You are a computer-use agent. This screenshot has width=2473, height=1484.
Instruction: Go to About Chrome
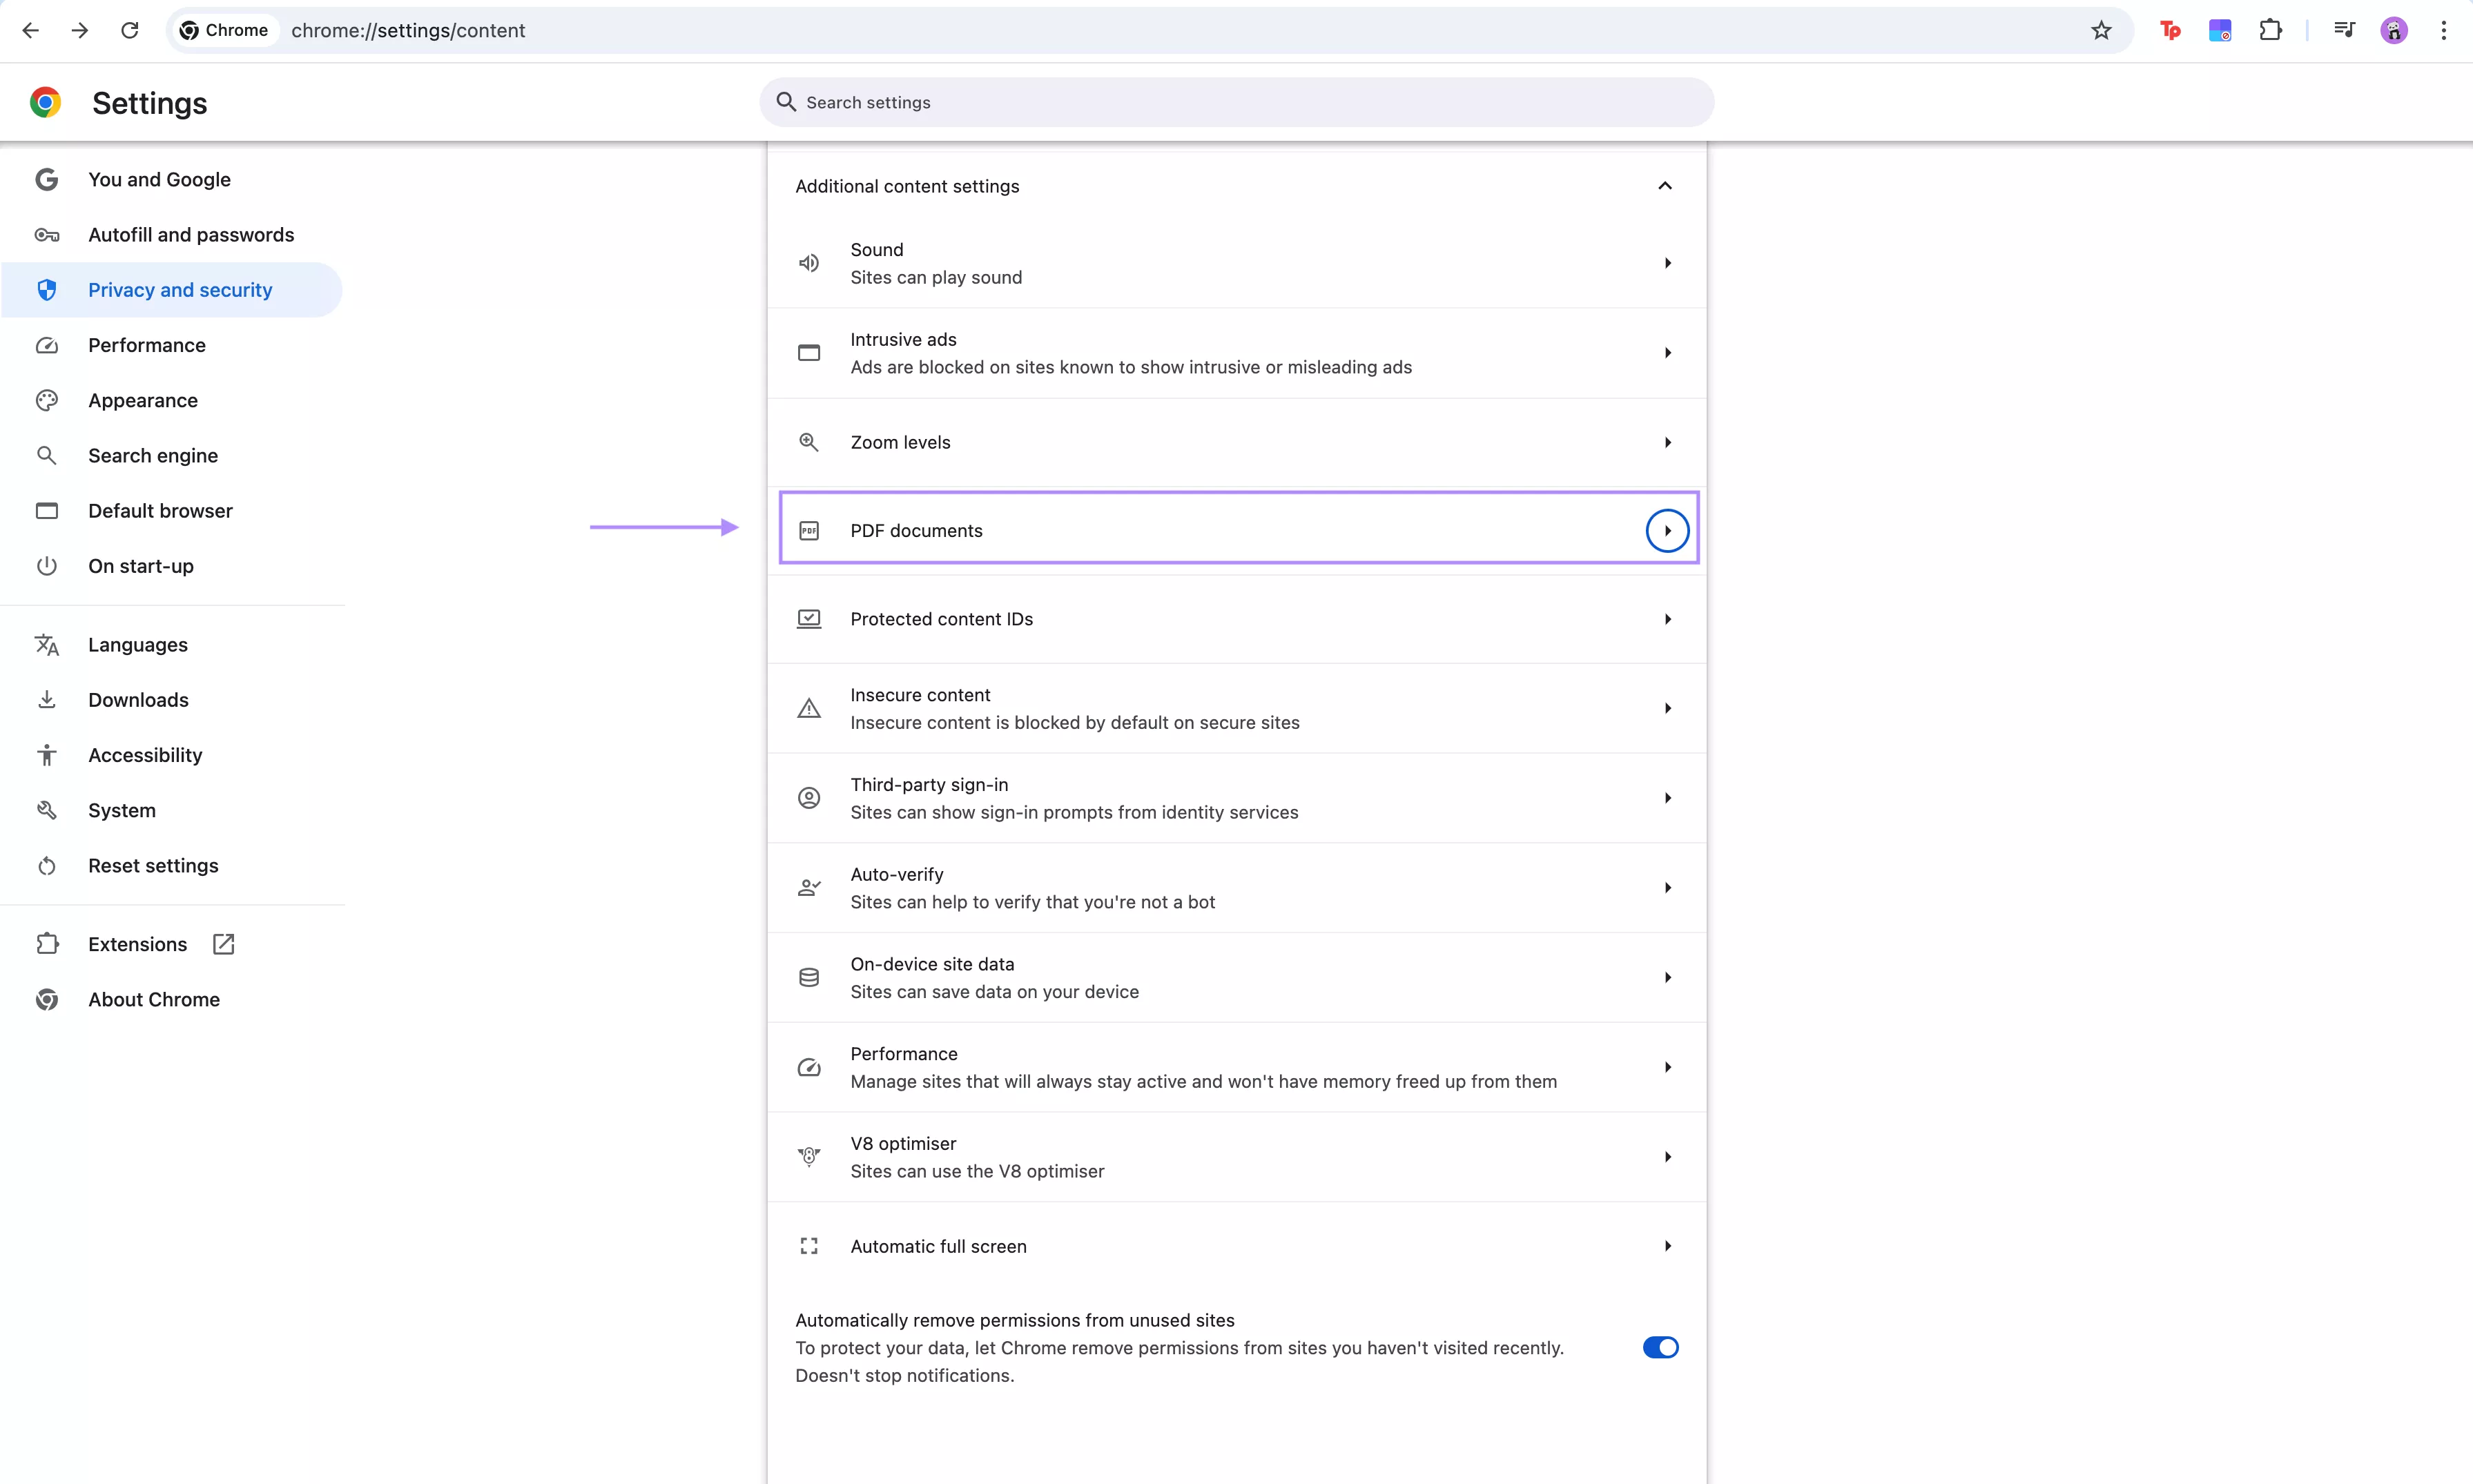tap(154, 999)
